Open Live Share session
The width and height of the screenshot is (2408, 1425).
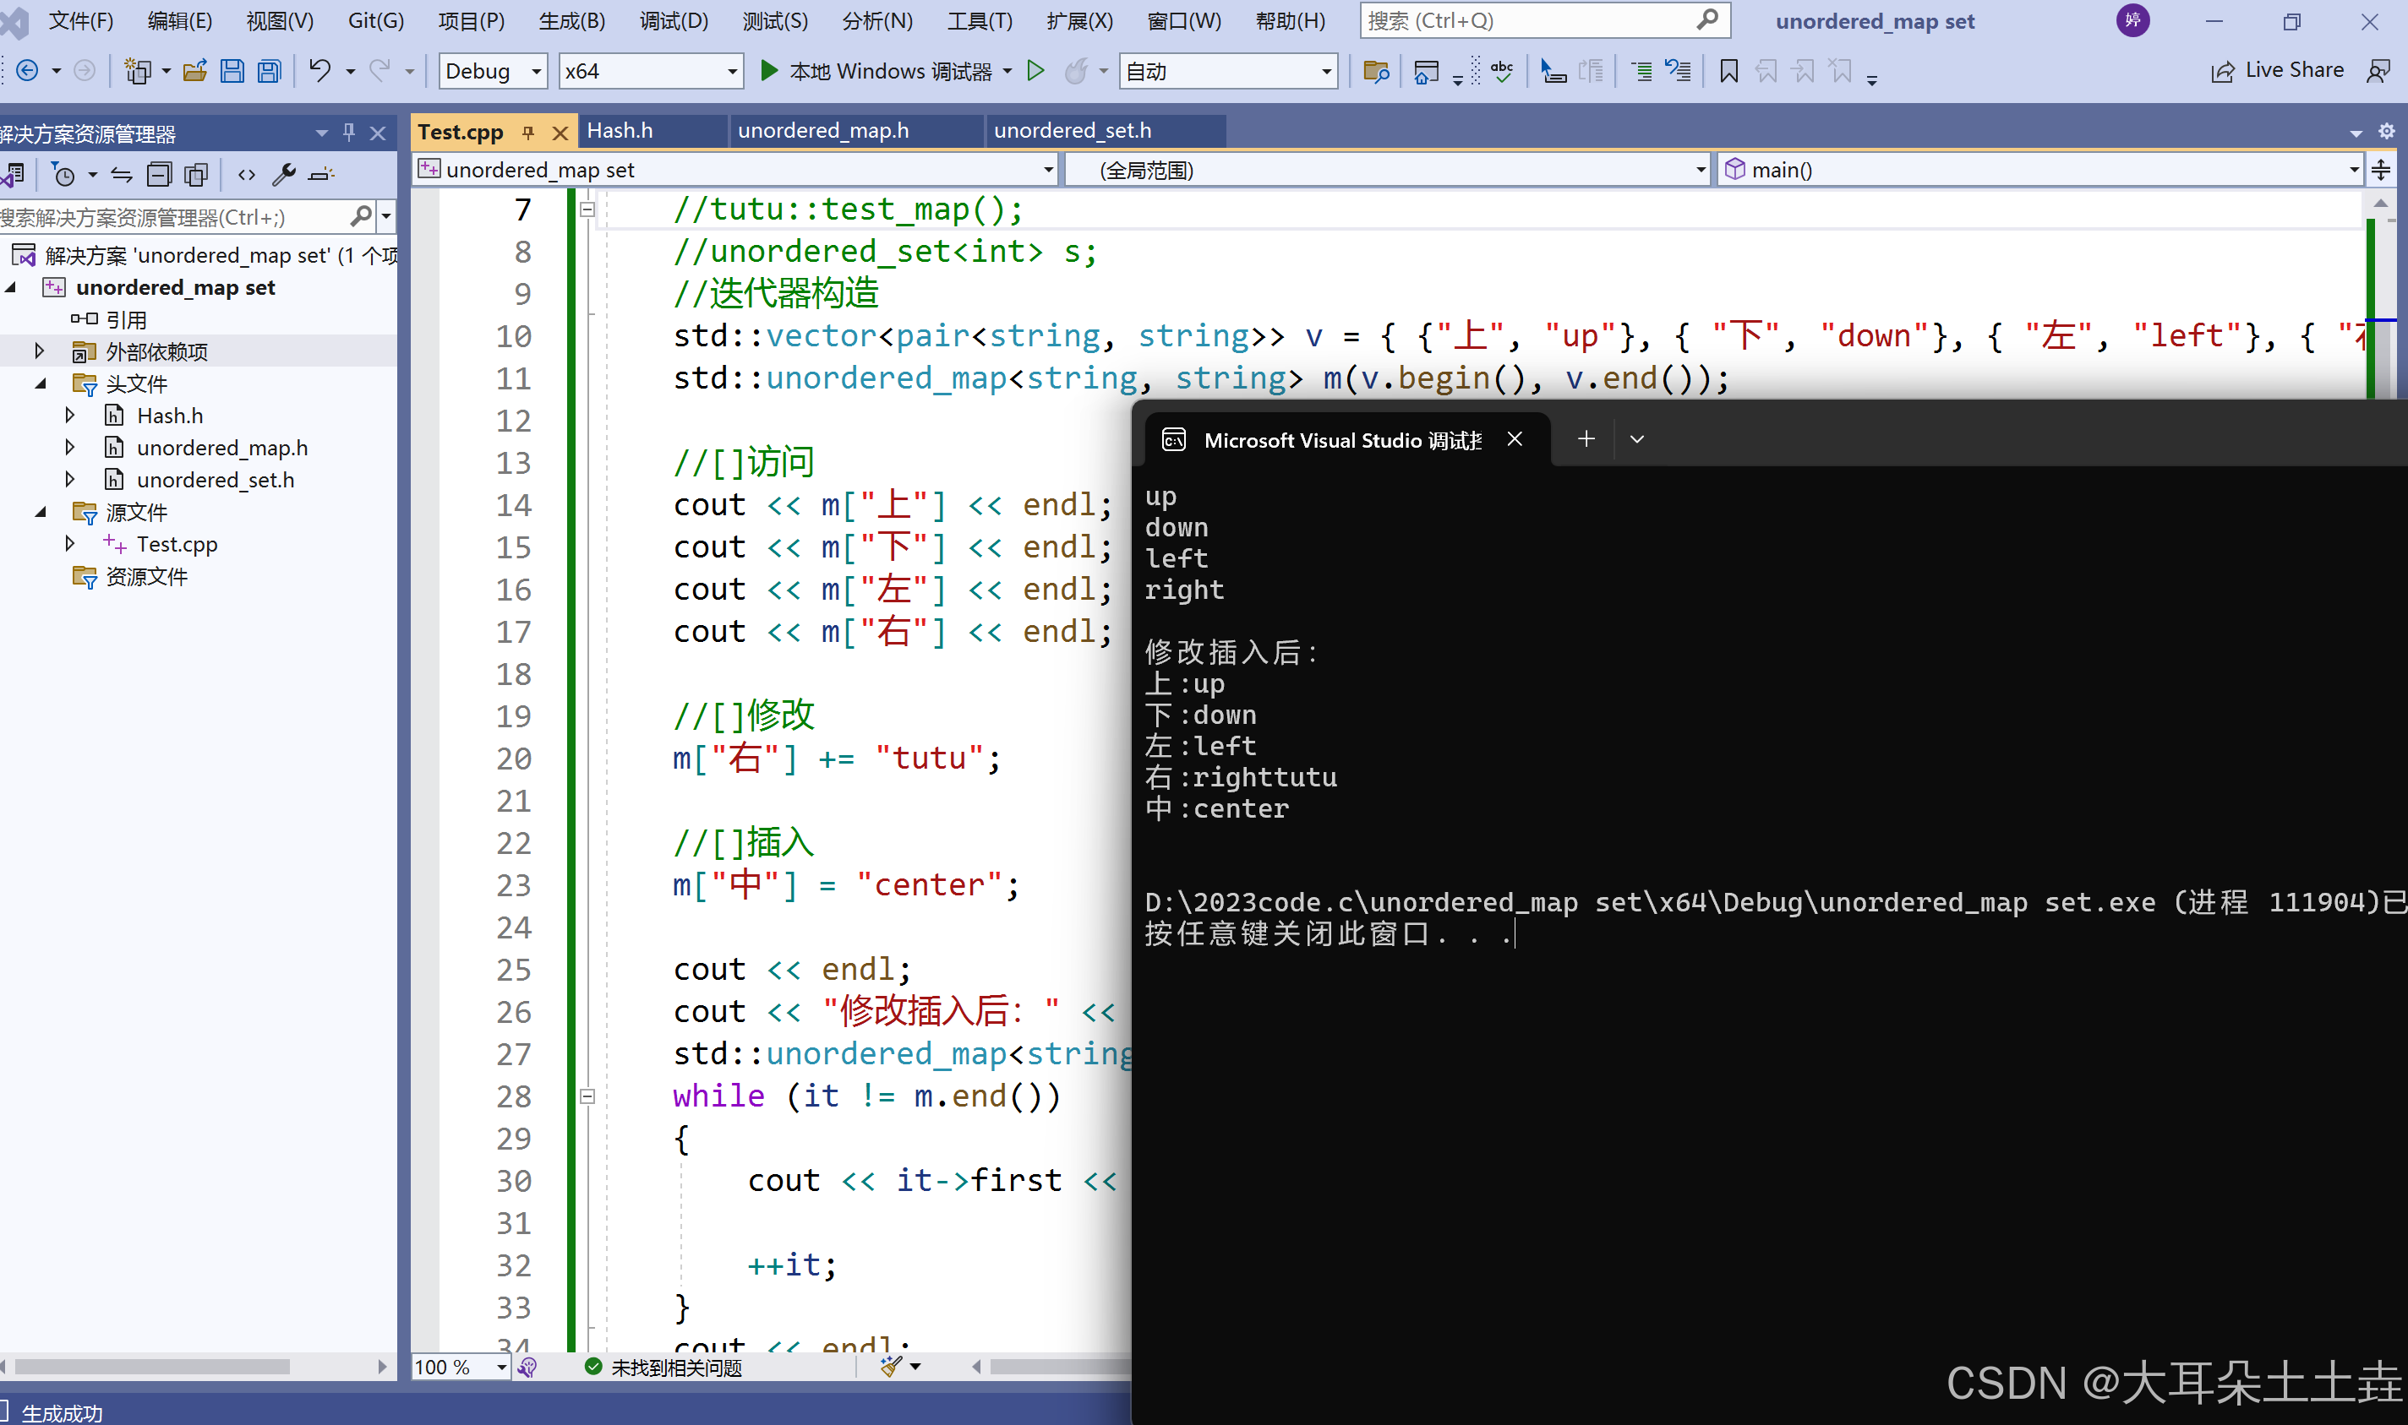coord(2276,71)
